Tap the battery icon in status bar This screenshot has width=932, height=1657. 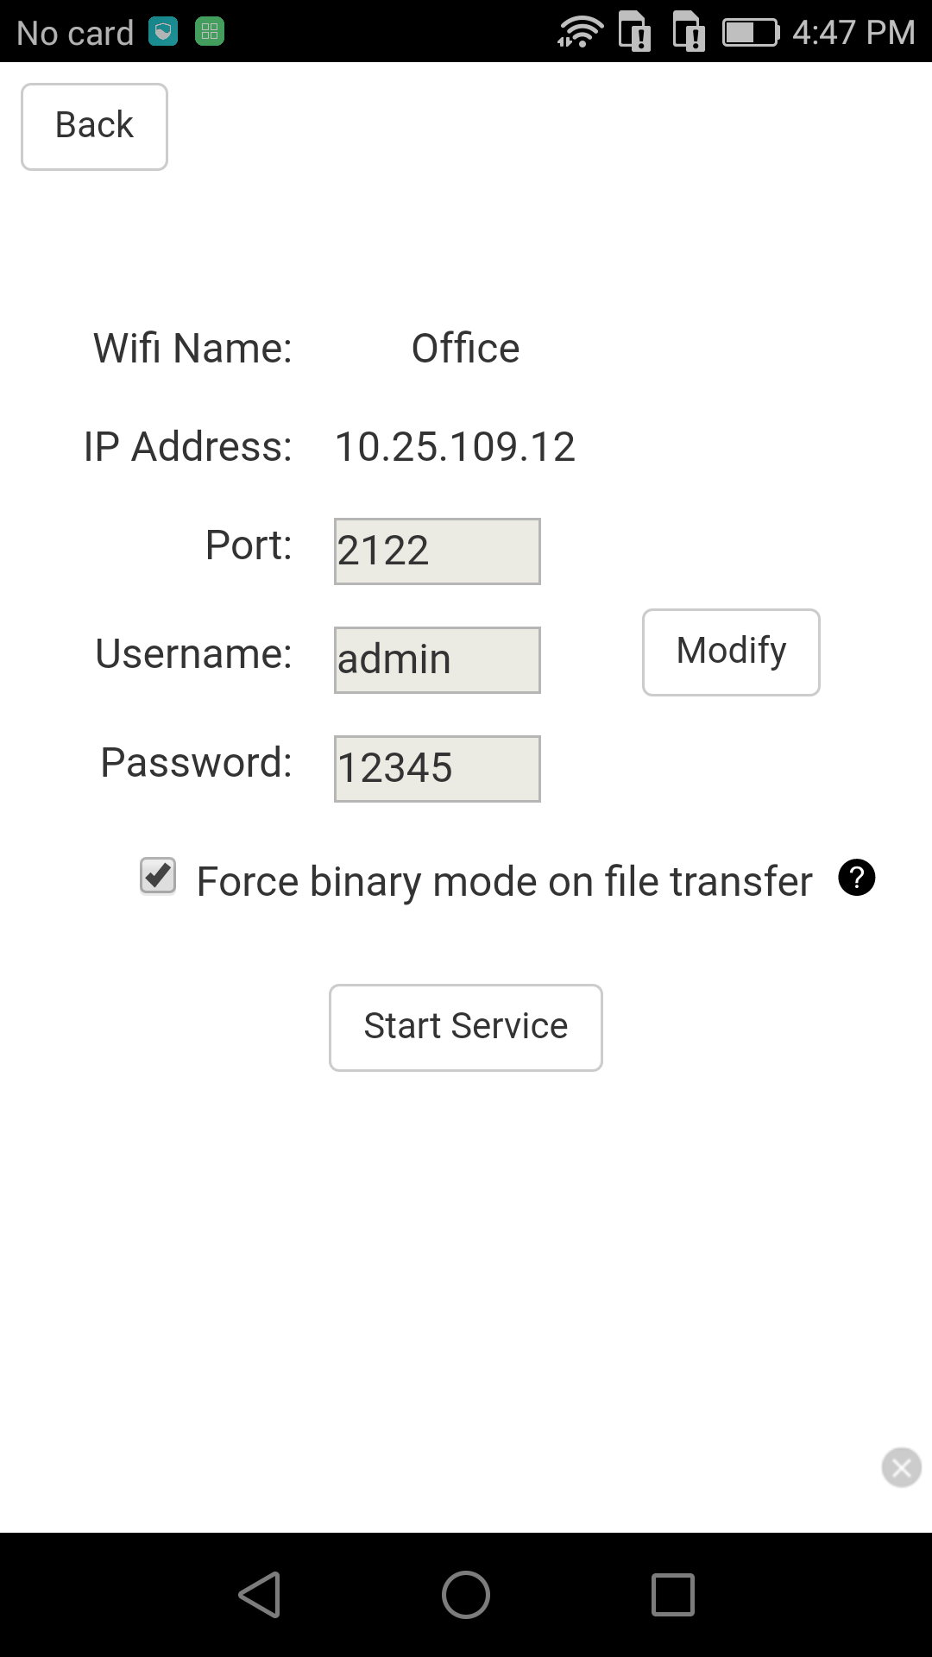tap(751, 33)
